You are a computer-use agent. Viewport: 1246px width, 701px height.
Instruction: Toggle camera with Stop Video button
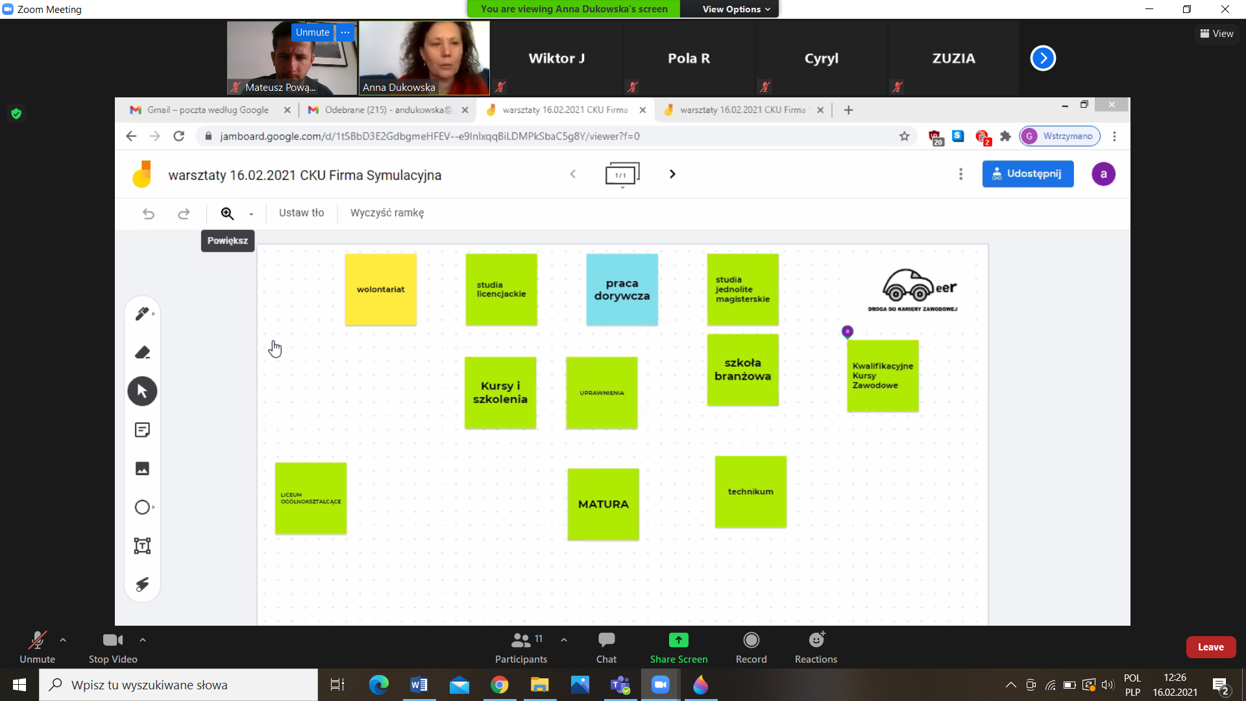(x=113, y=647)
